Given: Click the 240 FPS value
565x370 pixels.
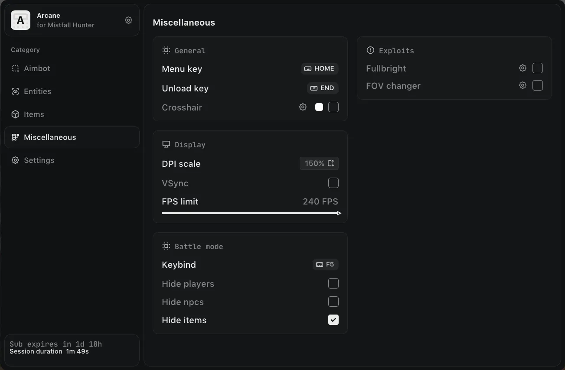Looking at the screenshot, I should pyautogui.click(x=320, y=201).
